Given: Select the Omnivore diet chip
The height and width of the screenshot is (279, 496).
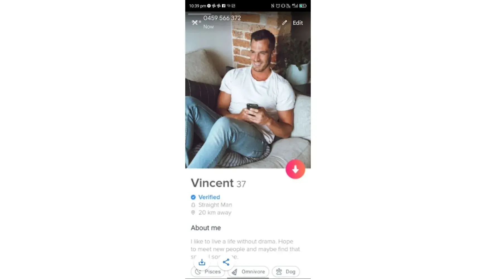Looking at the screenshot, I should point(248,271).
